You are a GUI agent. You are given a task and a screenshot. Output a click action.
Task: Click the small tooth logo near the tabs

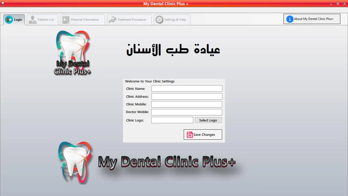tap(73, 53)
